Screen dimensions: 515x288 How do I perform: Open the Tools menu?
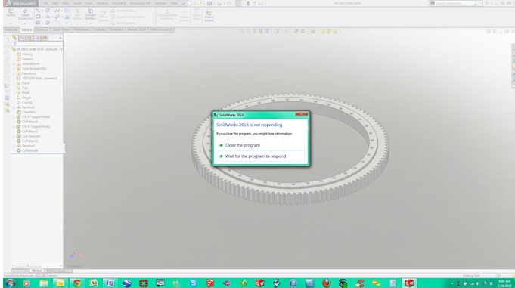click(88, 3)
